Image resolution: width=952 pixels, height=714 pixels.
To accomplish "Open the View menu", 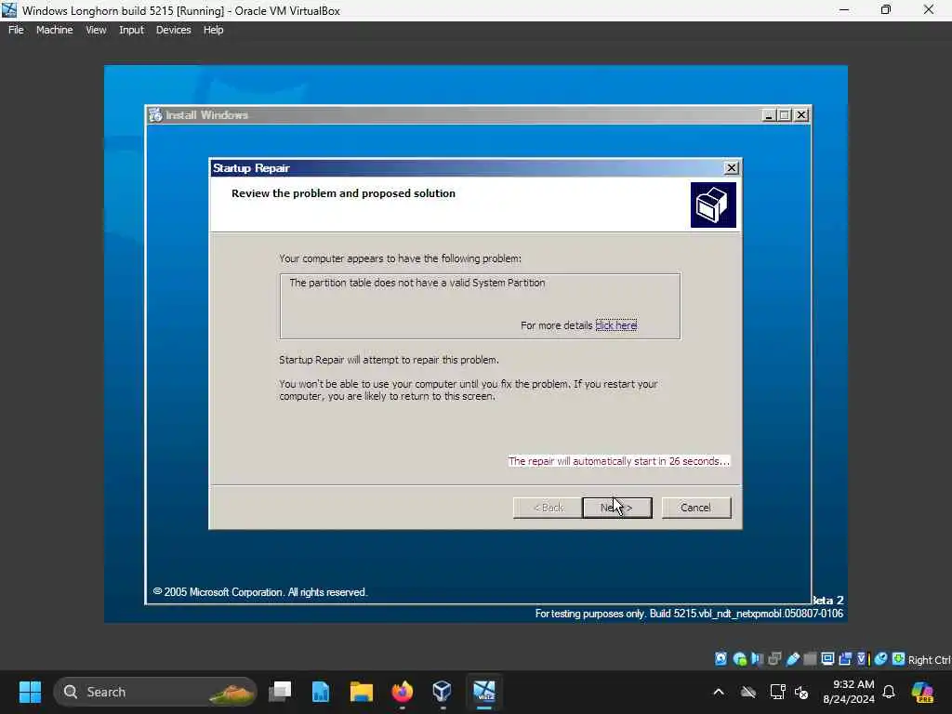I will coord(96,30).
